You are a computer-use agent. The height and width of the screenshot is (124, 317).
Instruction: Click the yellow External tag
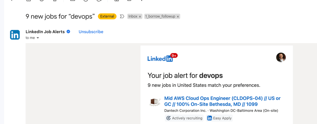pyautogui.click(x=107, y=16)
